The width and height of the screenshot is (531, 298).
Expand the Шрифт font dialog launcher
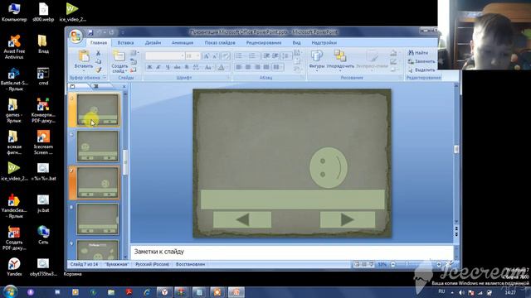tap(229, 78)
